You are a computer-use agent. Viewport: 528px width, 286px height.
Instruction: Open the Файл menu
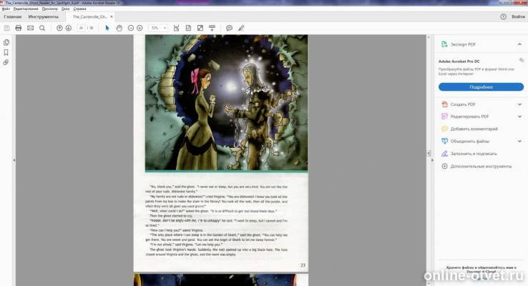point(6,9)
